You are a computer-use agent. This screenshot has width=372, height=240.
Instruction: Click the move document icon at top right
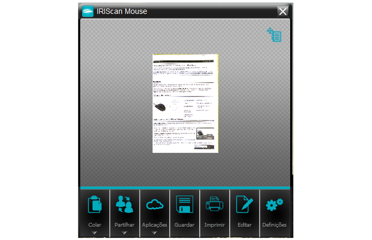point(274,35)
